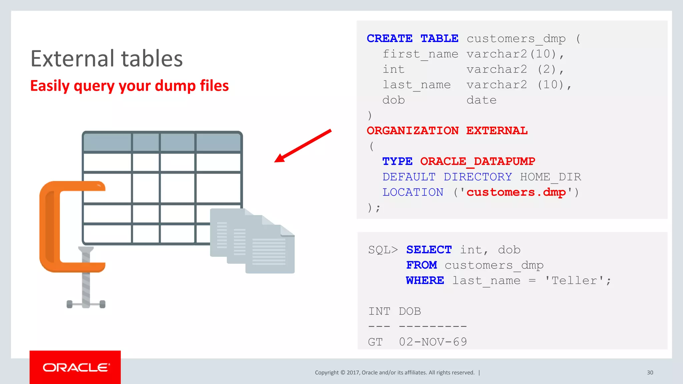The image size is (683, 384).
Task: Click the "SQL>" prompt
Action: pyautogui.click(x=383, y=250)
